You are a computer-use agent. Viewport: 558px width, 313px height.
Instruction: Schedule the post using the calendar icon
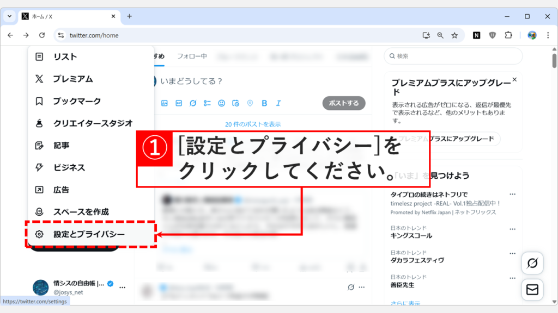click(236, 103)
